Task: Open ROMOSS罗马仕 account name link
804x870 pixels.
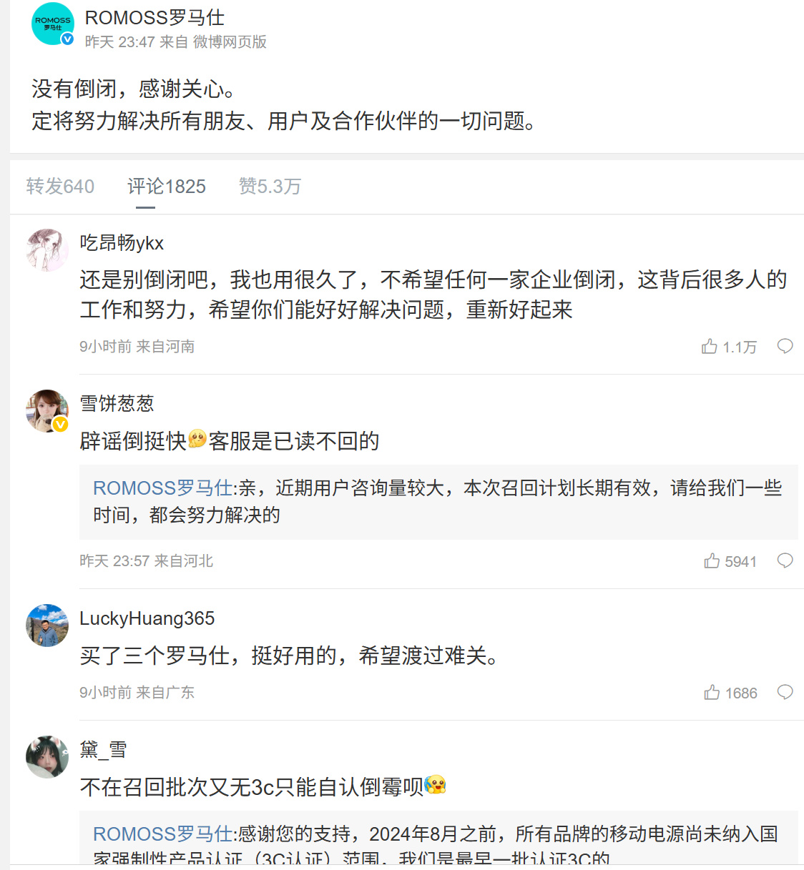Action: click(x=155, y=18)
